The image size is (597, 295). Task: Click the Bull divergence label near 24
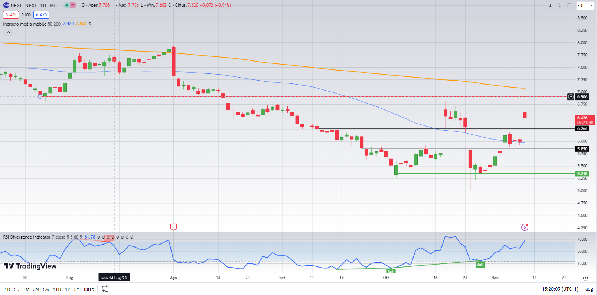tap(480, 265)
